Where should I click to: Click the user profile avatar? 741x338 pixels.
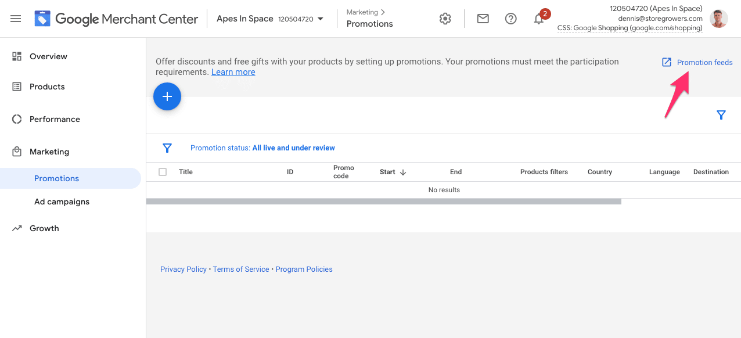(x=719, y=19)
